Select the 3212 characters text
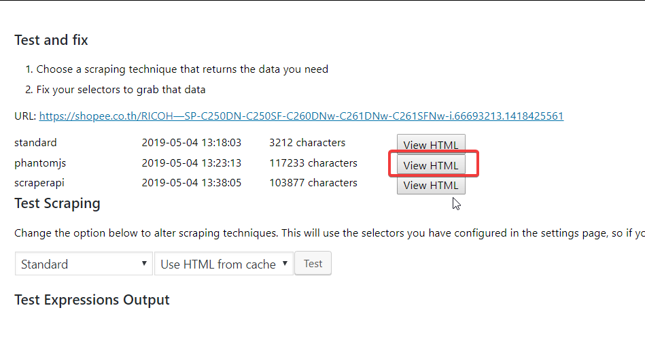 [x=307, y=143]
